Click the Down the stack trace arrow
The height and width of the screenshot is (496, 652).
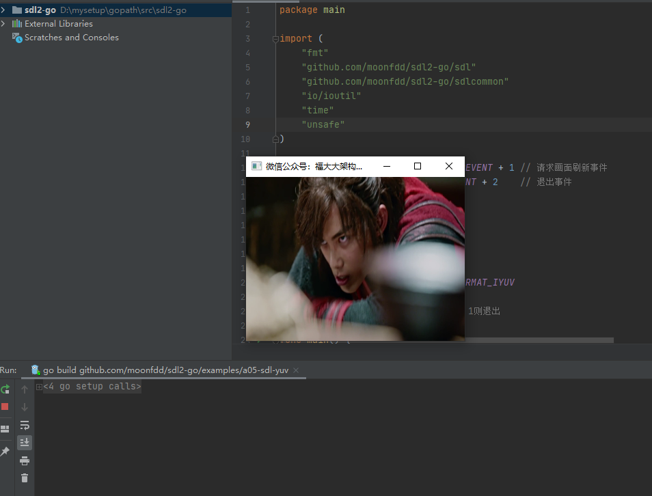[25, 407]
